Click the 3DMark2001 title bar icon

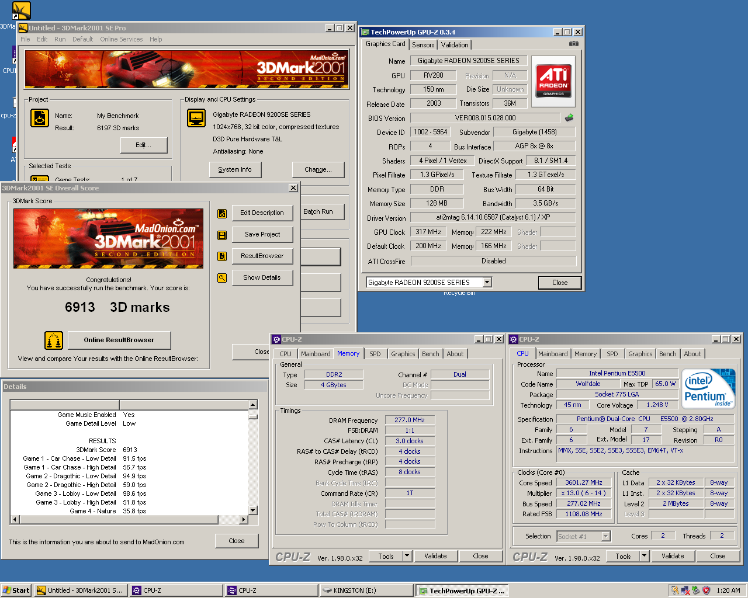pos(23,27)
